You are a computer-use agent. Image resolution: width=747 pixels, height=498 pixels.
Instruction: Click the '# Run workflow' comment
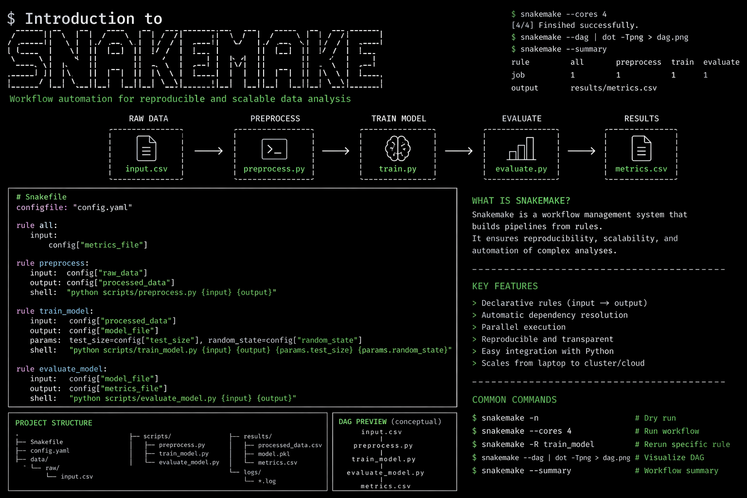pyautogui.click(x=667, y=431)
